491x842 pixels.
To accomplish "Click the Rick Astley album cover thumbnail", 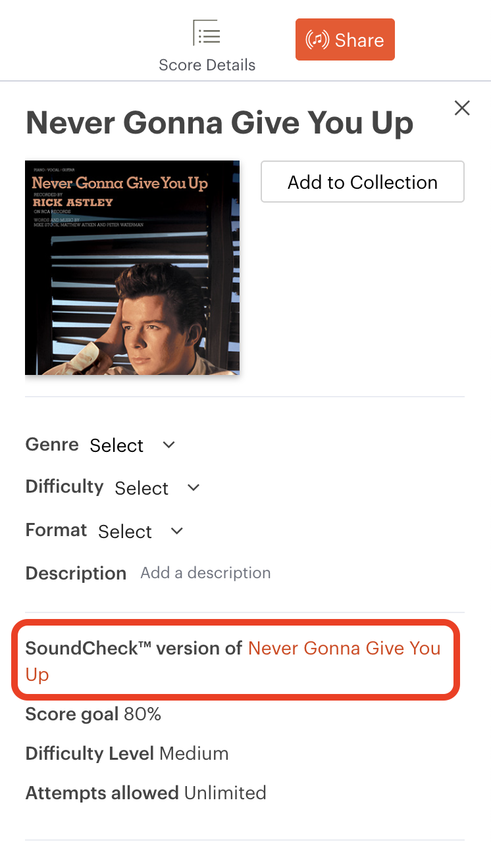I will point(132,267).
